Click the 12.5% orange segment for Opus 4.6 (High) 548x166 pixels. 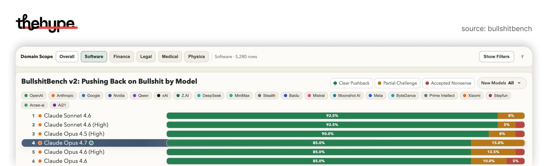[x=493, y=152]
